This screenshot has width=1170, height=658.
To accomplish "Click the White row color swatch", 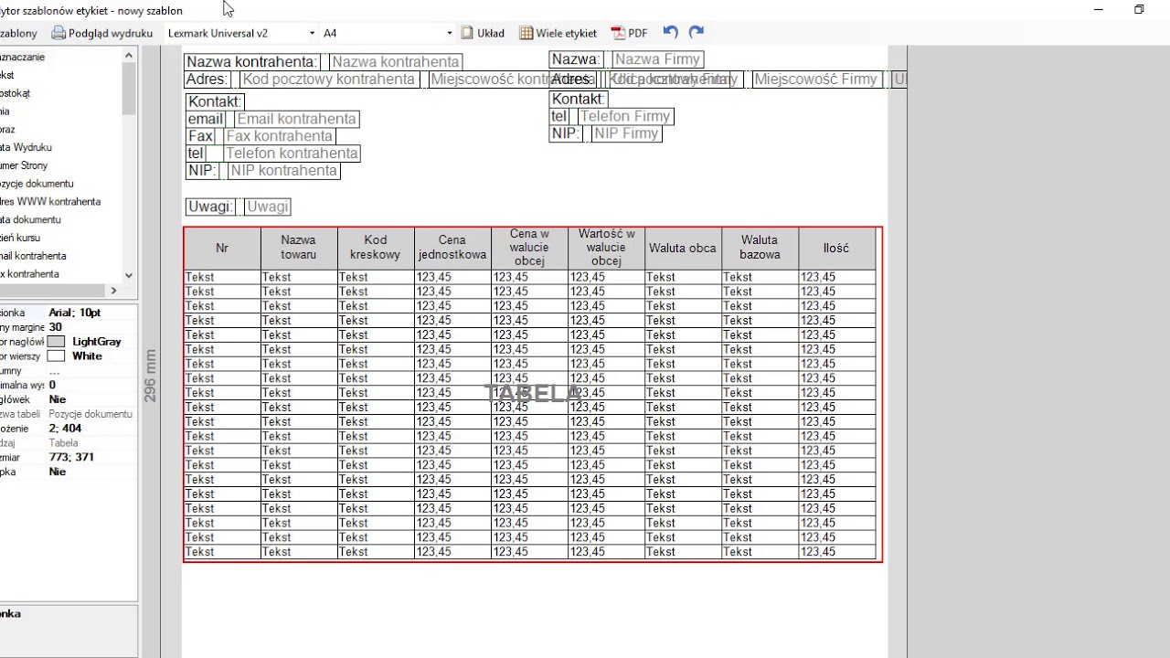I will coord(57,356).
